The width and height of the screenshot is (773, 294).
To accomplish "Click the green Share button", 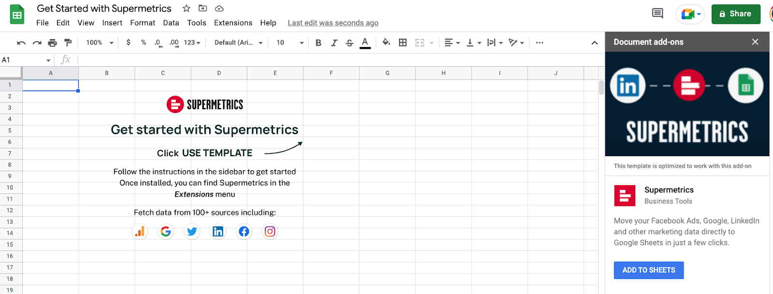I will click(x=736, y=14).
